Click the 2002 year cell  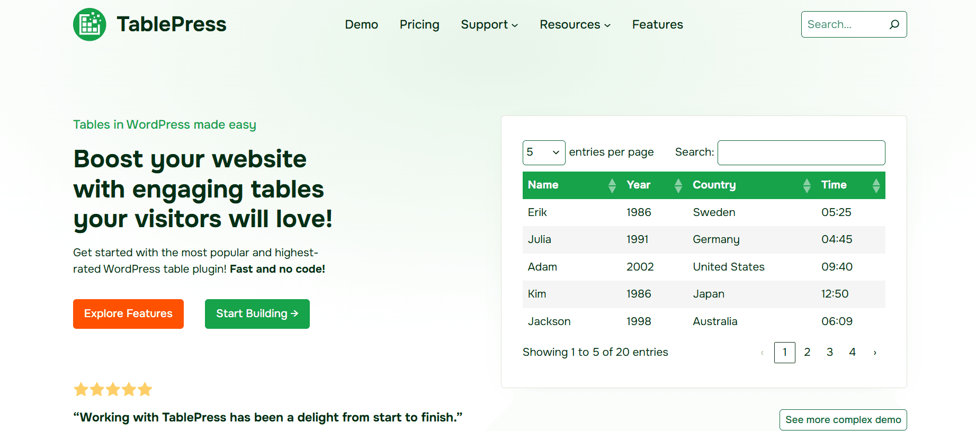655,267
